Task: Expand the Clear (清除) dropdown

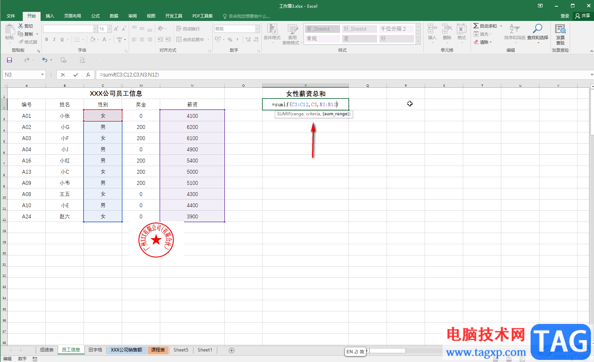Action: (490, 42)
